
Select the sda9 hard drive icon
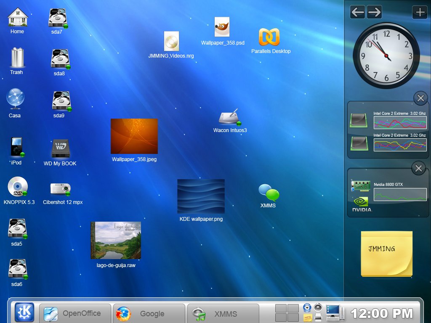[x=62, y=101]
